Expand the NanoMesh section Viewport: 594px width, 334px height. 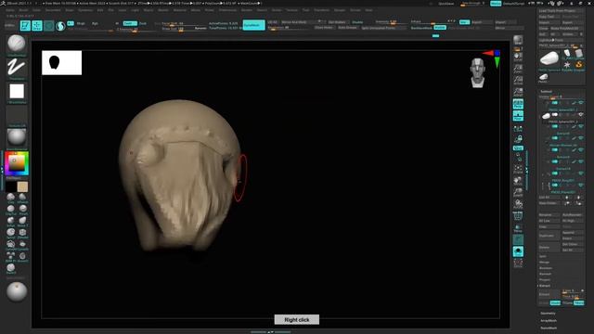549,328
